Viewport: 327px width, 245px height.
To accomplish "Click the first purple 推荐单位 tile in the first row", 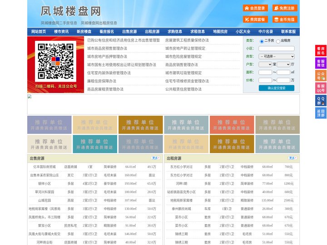I will tap(50, 125).
